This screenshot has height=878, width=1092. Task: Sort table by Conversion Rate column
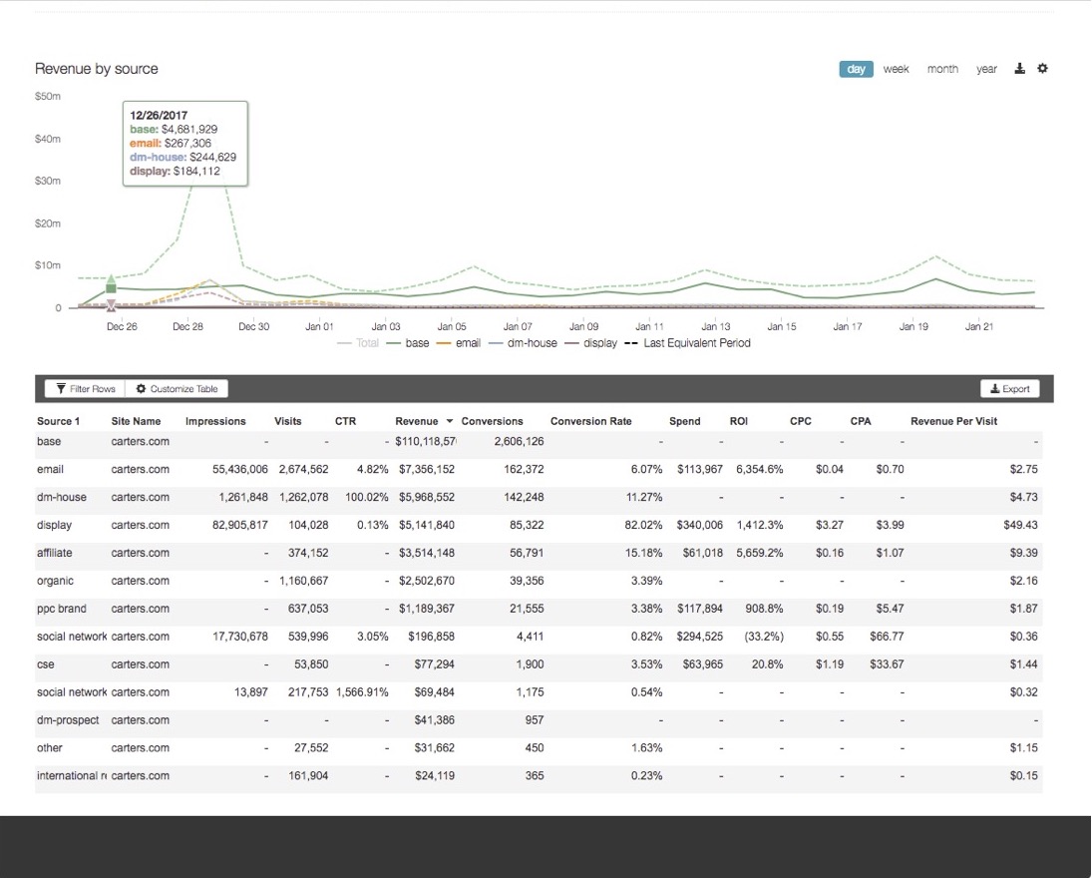(590, 421)
